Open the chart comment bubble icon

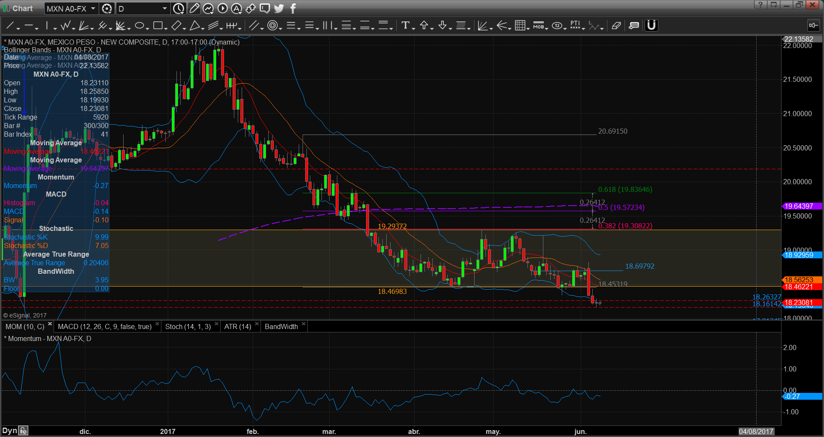[265, 9]
